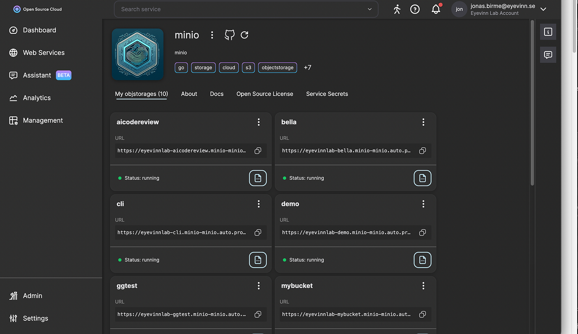Viewport: 578px width, 334px height.
Task: Copy the ggtest URL
Action: [258, 315]
